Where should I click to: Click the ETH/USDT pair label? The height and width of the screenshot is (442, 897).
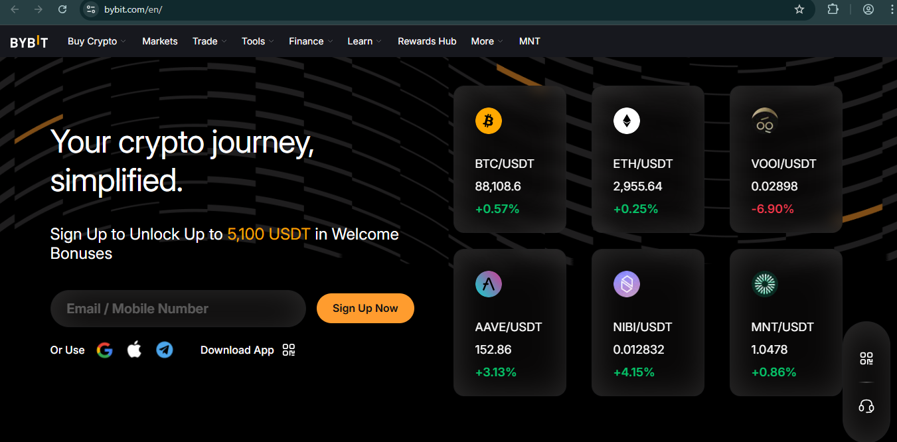[x=643, y=164]
